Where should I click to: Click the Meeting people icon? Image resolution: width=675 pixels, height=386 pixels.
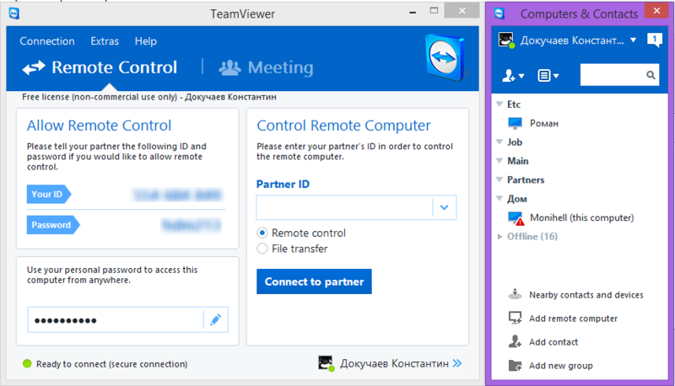[x=229, y=67]
